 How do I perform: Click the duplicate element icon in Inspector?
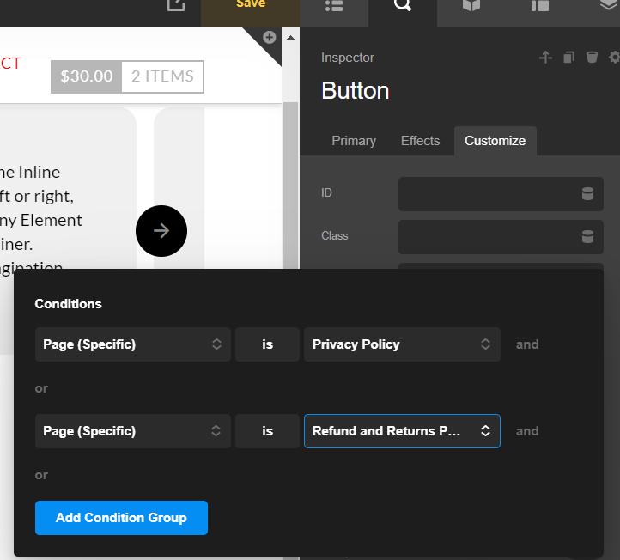point(568,58)
